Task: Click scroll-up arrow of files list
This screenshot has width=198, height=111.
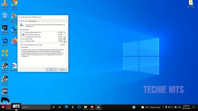Action: pyautogui.click(x=64, y=32)
